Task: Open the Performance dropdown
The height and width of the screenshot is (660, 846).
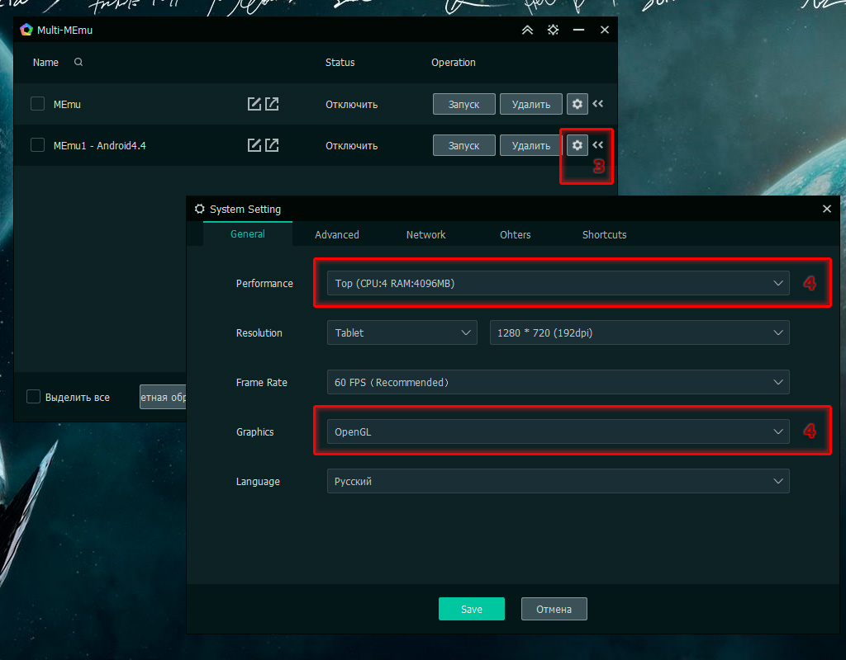Action: coord(558,284)
